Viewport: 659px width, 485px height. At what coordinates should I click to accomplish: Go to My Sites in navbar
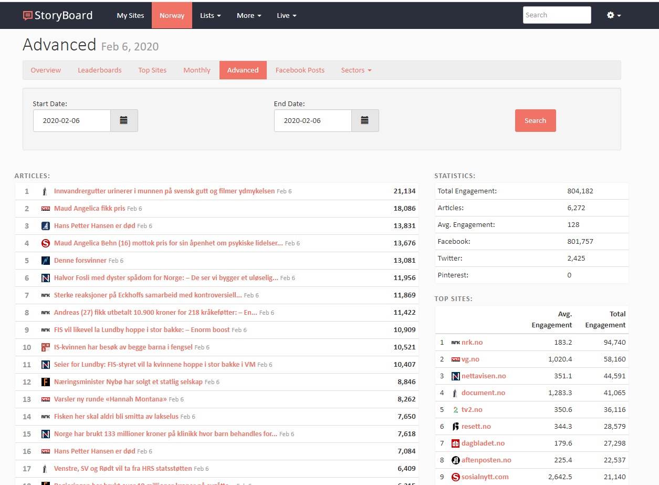pyautogui.click(x=130, y=15)
